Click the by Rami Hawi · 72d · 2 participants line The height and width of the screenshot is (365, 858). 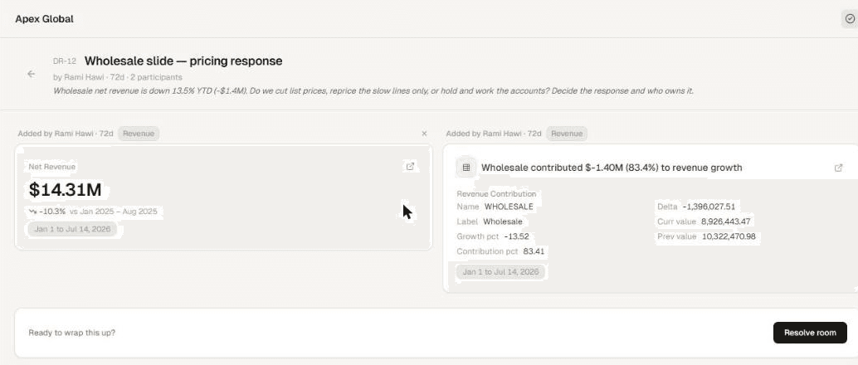point(118,77)
